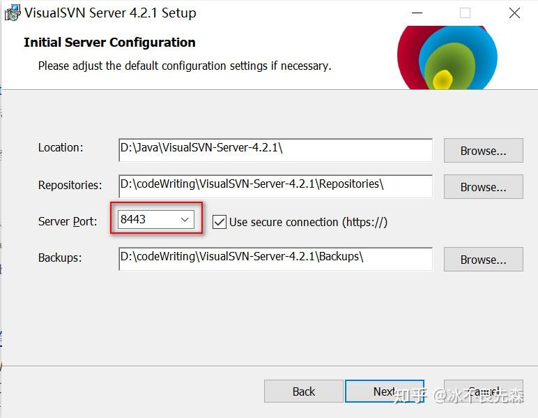Click the Initial Server Configuration heading
The height and width of the screenshot is (418, 538).
click(x=109, y=43)
